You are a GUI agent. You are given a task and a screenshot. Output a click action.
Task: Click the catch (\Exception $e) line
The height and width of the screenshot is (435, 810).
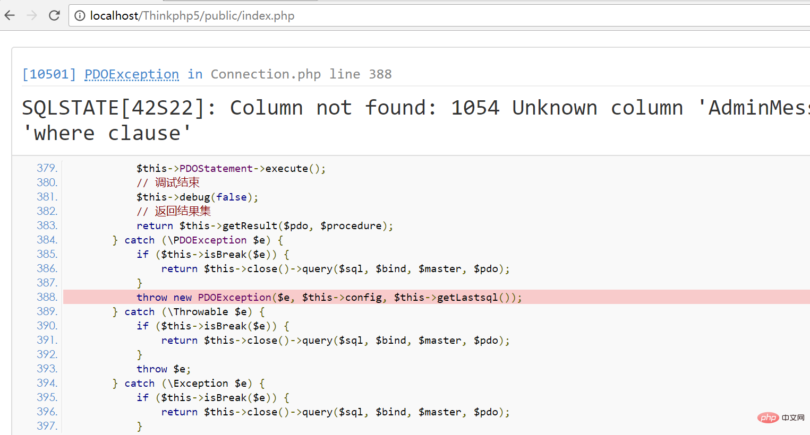pyautogui.click(x=188, y=384)
